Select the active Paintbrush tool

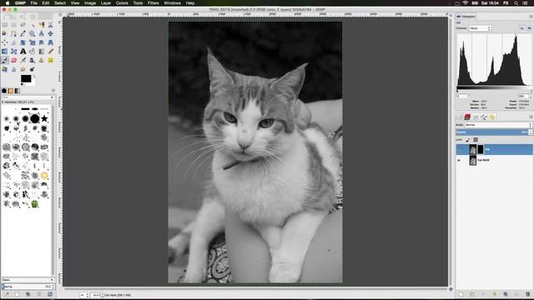pyautogui.click(x=5, y=60)
